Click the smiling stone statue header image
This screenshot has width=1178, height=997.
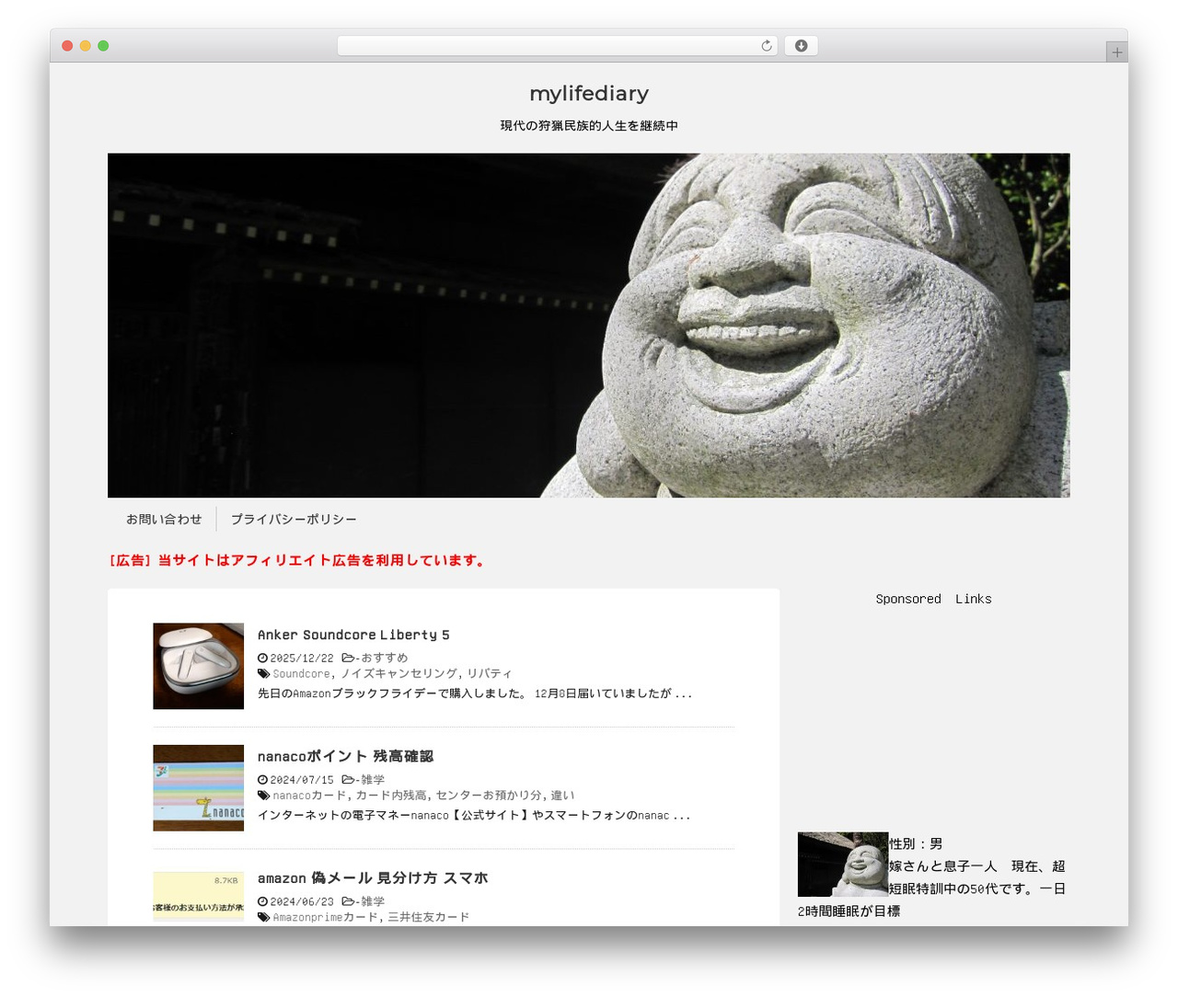588,326
